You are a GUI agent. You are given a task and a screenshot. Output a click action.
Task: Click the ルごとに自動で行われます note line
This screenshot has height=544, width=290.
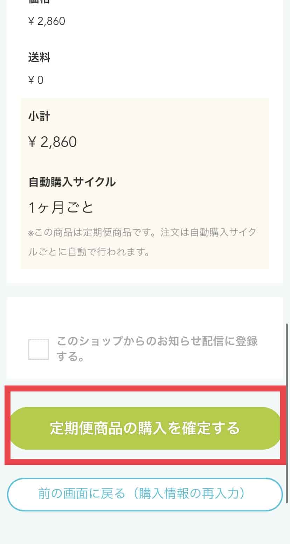(89, 252)
